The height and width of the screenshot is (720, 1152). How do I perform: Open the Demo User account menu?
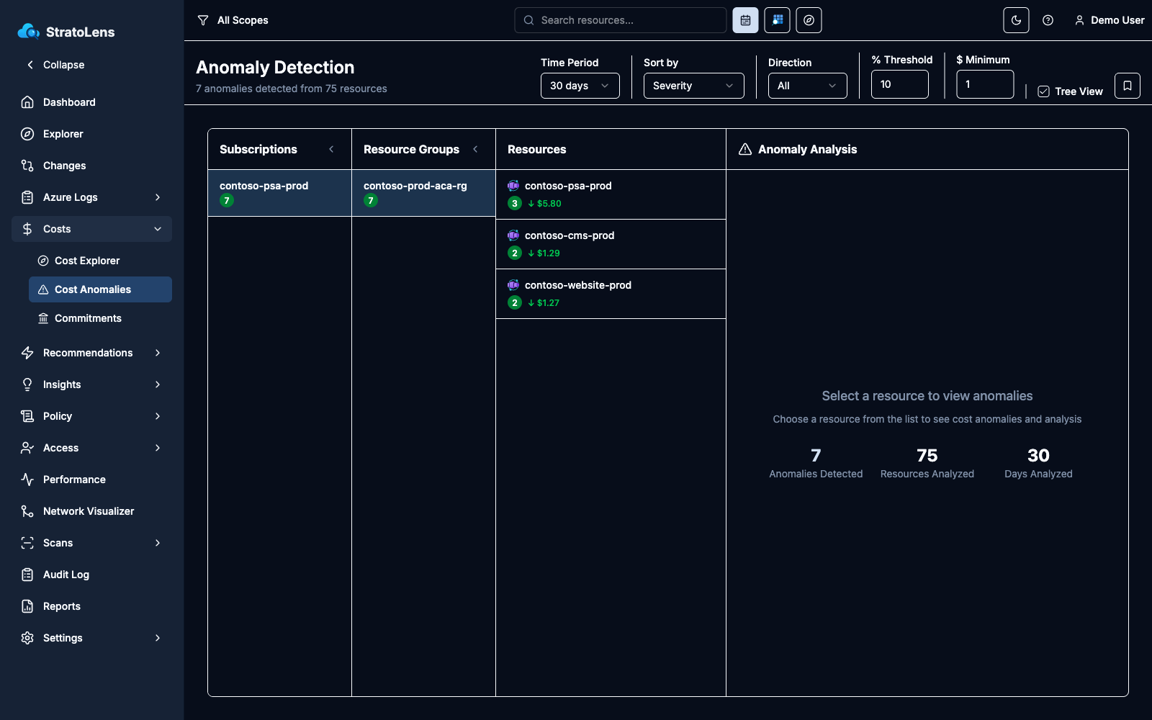pos(1109,20)
